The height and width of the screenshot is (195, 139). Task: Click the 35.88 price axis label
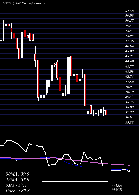(130, 122)
